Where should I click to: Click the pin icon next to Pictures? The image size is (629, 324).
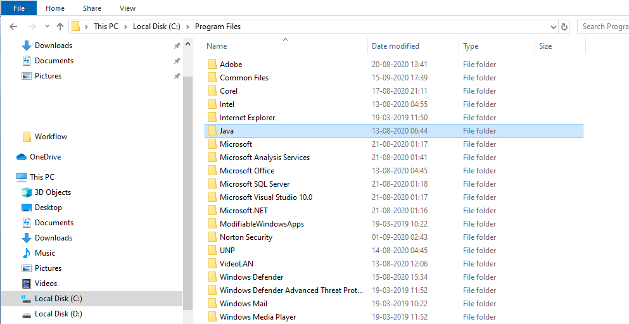coord(177,76)
